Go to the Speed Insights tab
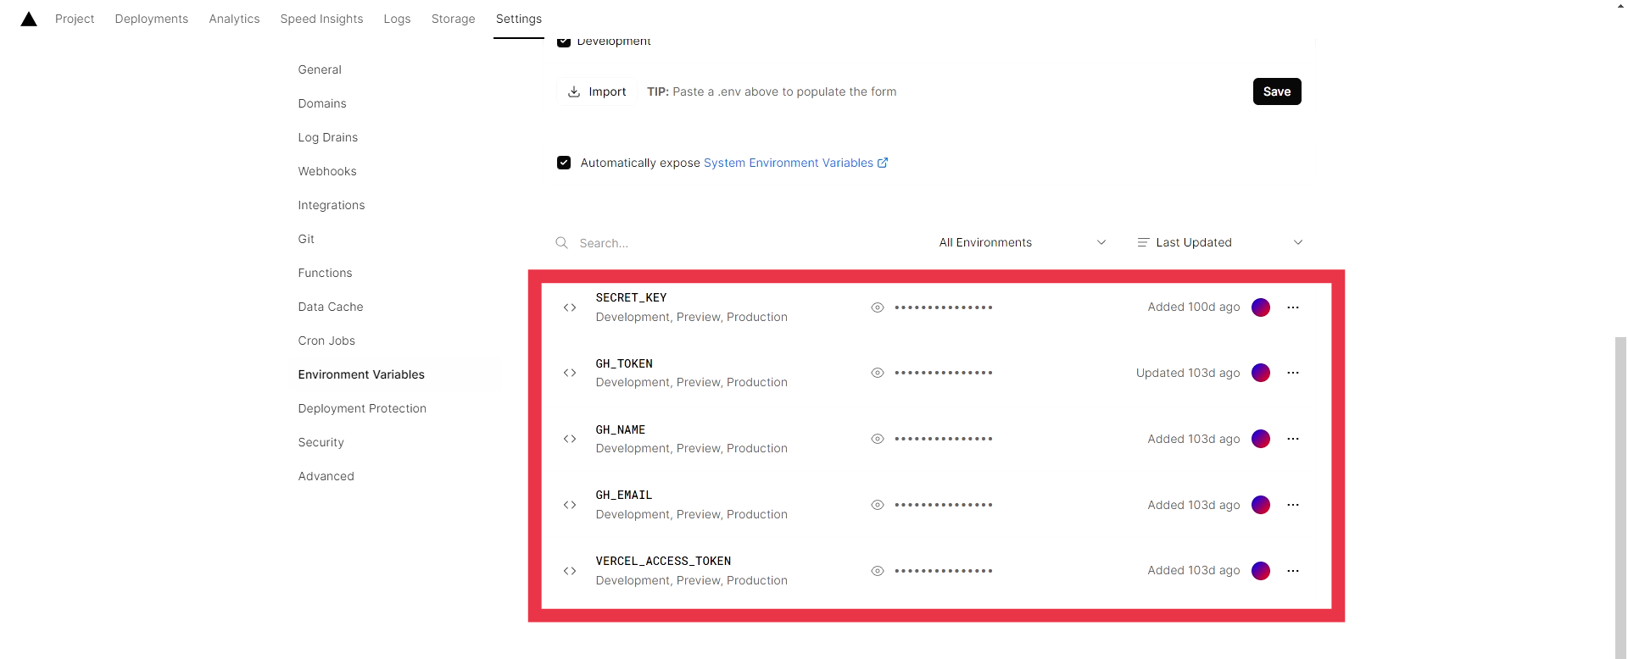This screenshot has width=1628, height=659. 321,19
